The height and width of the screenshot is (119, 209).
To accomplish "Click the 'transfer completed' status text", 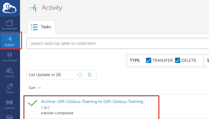I will pos(57,113).
